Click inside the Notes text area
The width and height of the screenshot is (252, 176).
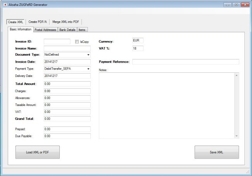pos(167,106)
